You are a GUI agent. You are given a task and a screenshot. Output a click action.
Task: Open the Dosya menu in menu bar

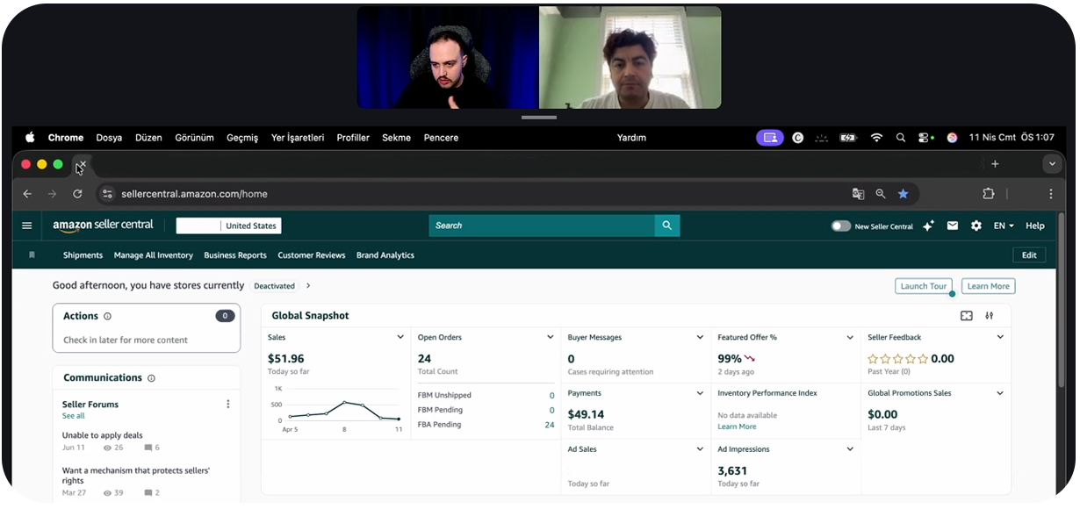click(109, 138)
